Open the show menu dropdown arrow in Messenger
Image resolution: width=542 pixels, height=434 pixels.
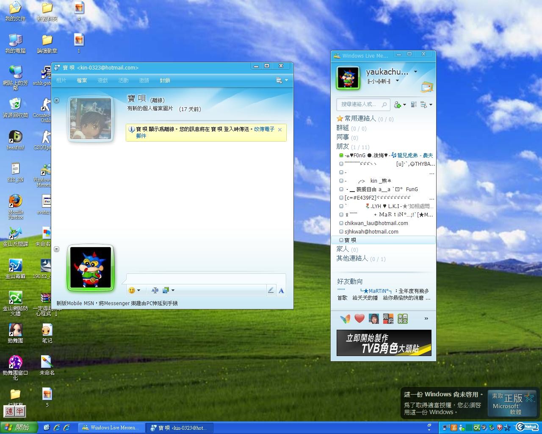coord(431,105)
